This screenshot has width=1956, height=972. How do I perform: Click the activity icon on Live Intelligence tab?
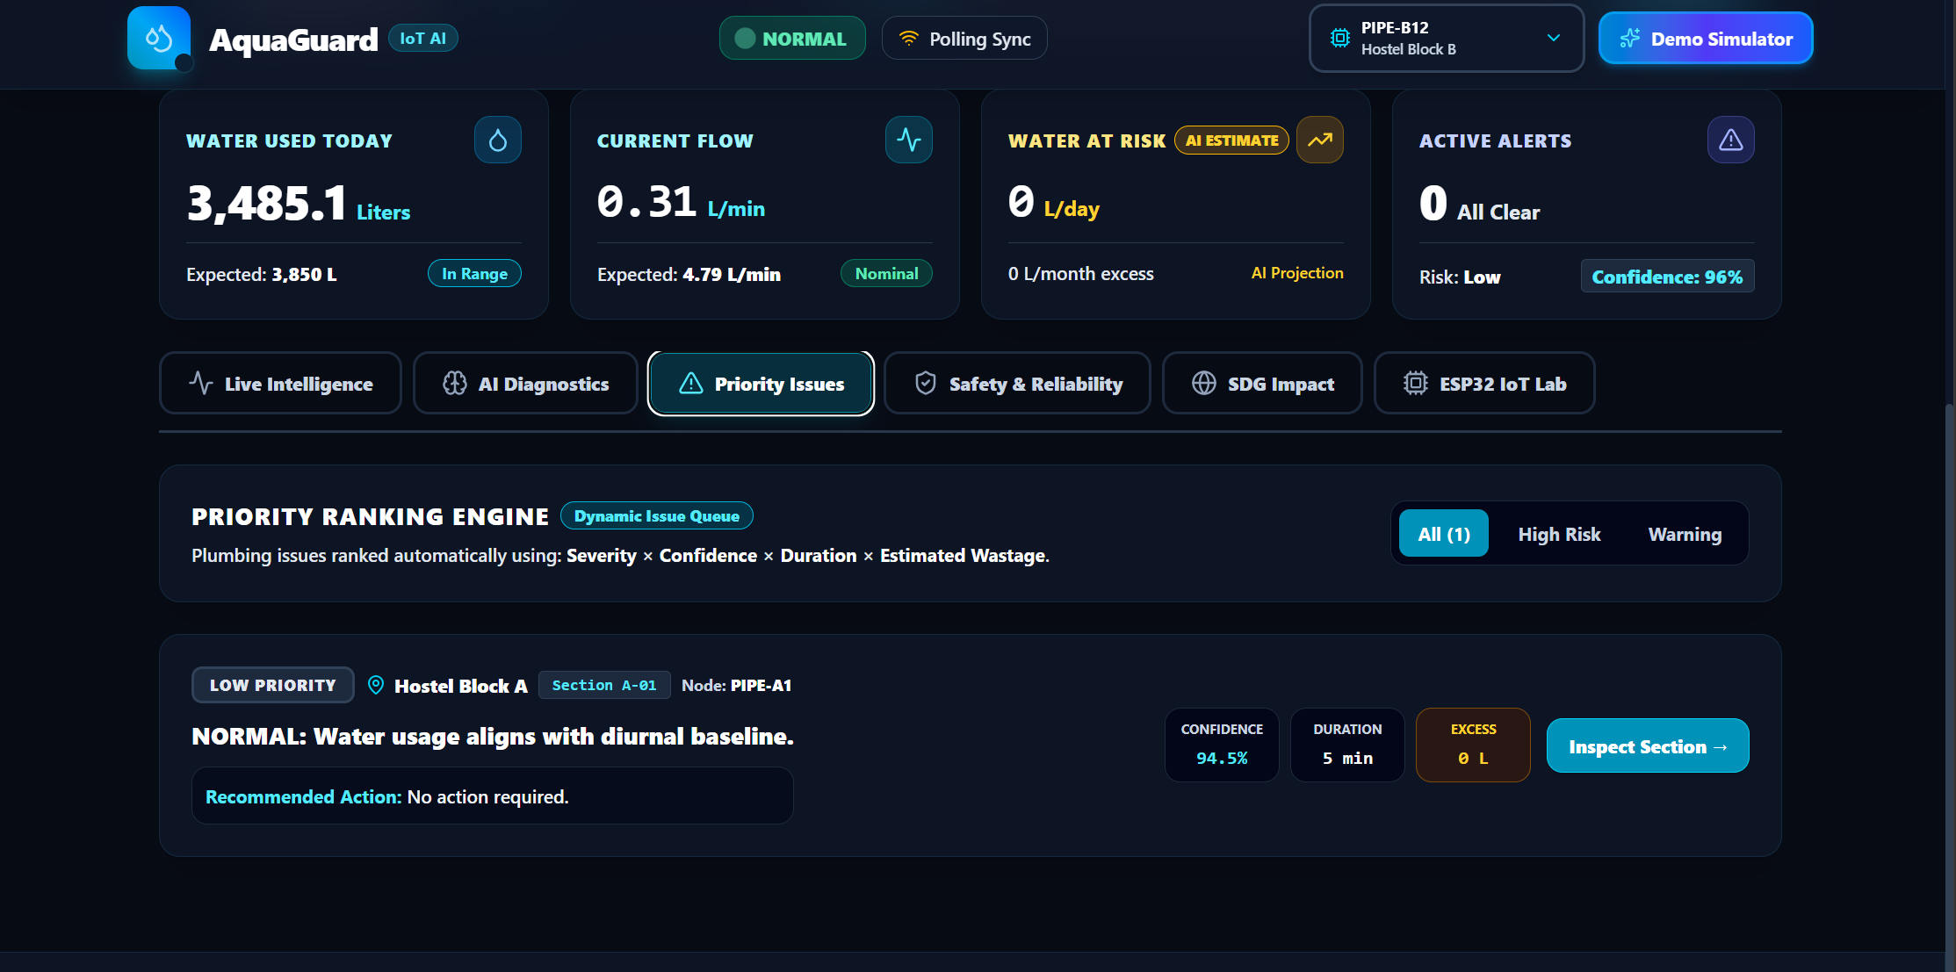[x=201, y=384]
